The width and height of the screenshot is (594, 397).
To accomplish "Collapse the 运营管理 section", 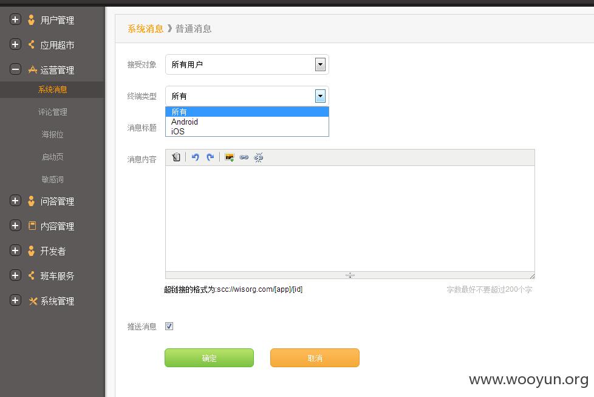I will 15,69.
